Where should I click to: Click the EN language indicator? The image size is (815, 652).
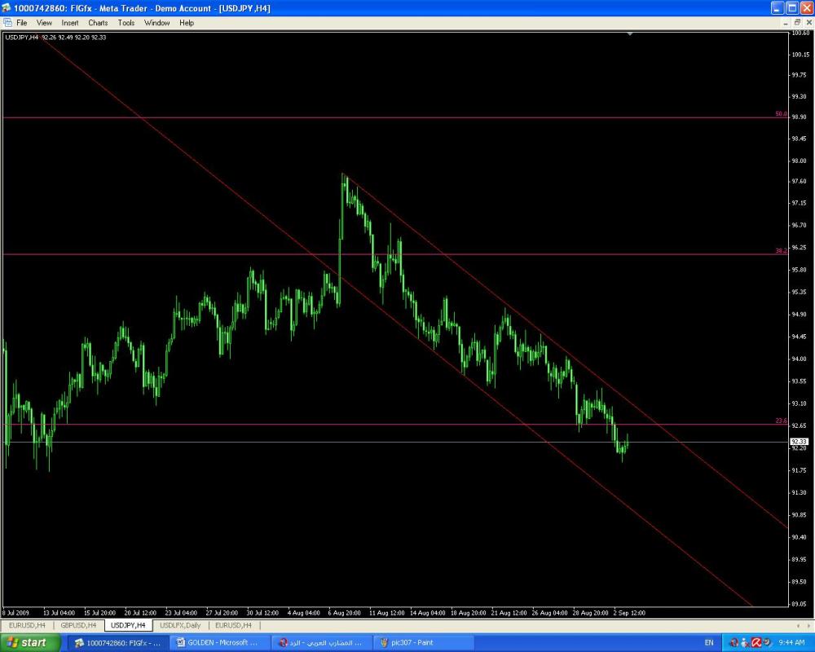[x=709, y=643]
